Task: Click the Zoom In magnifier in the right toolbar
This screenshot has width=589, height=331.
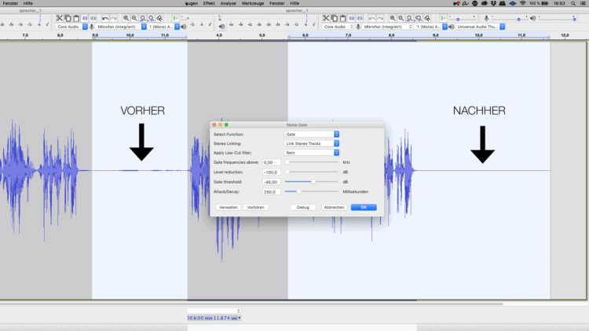Action: [393, 18]
